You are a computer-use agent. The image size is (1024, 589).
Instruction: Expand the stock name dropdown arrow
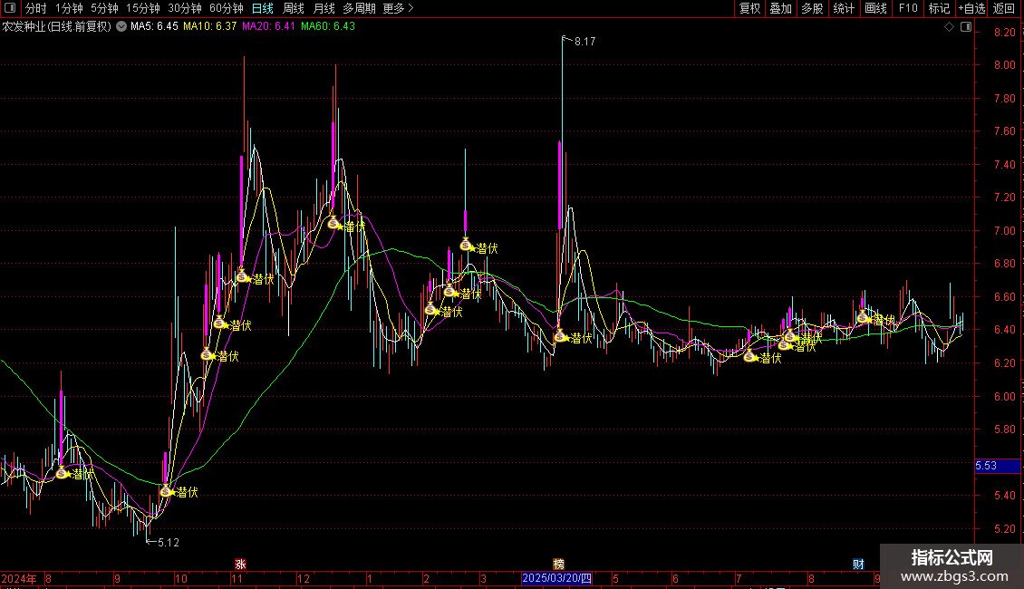(122, 26)
